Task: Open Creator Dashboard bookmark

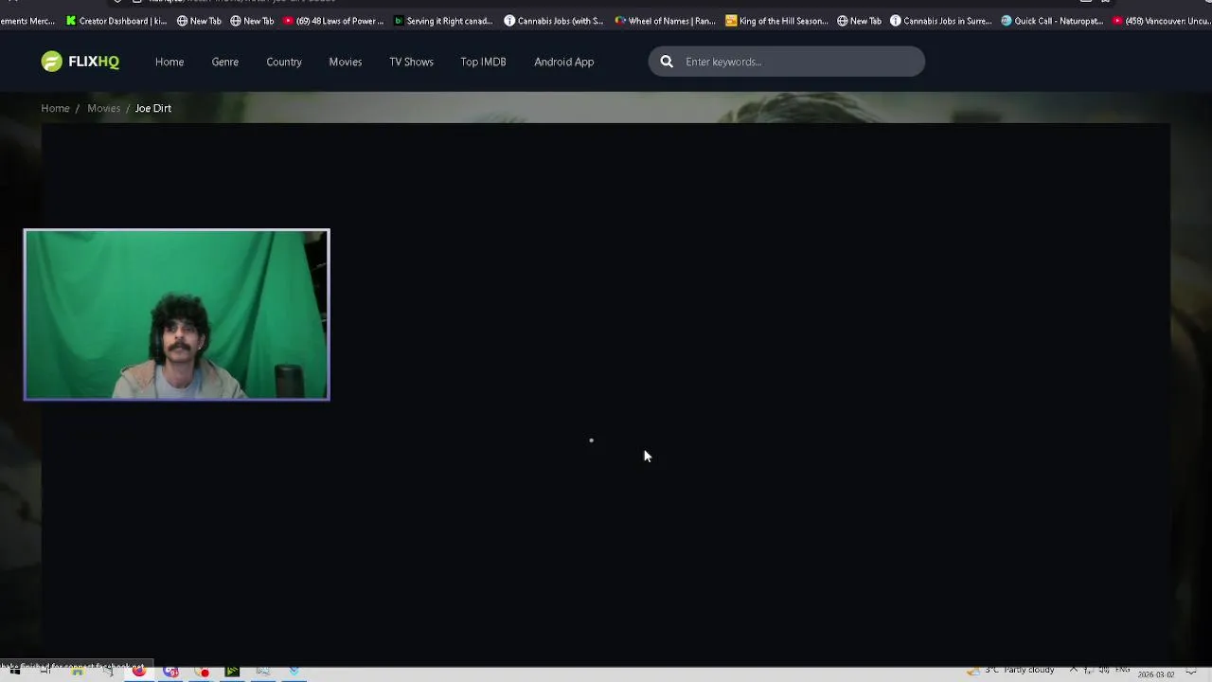Action: 116,21
